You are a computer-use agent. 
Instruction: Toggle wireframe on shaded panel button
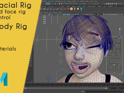point(67,14)
